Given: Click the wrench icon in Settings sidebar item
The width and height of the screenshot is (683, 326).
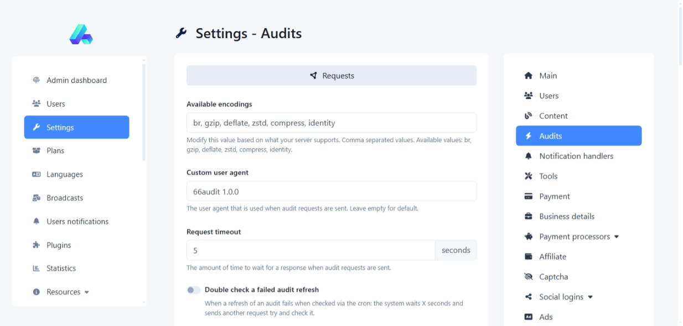Looking at the screenshot, I should 37,128.
